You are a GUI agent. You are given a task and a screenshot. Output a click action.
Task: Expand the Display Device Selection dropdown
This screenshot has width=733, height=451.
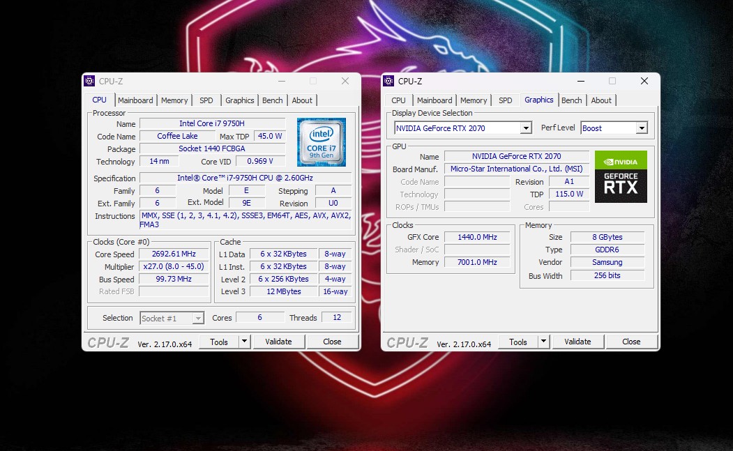526,128
